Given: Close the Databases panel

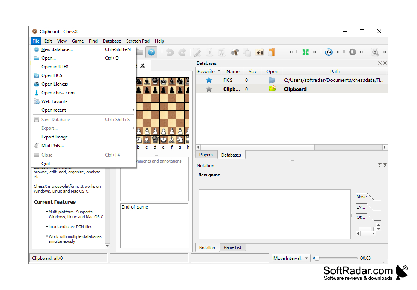Looking at the screenshot, I should pos(385,63).
